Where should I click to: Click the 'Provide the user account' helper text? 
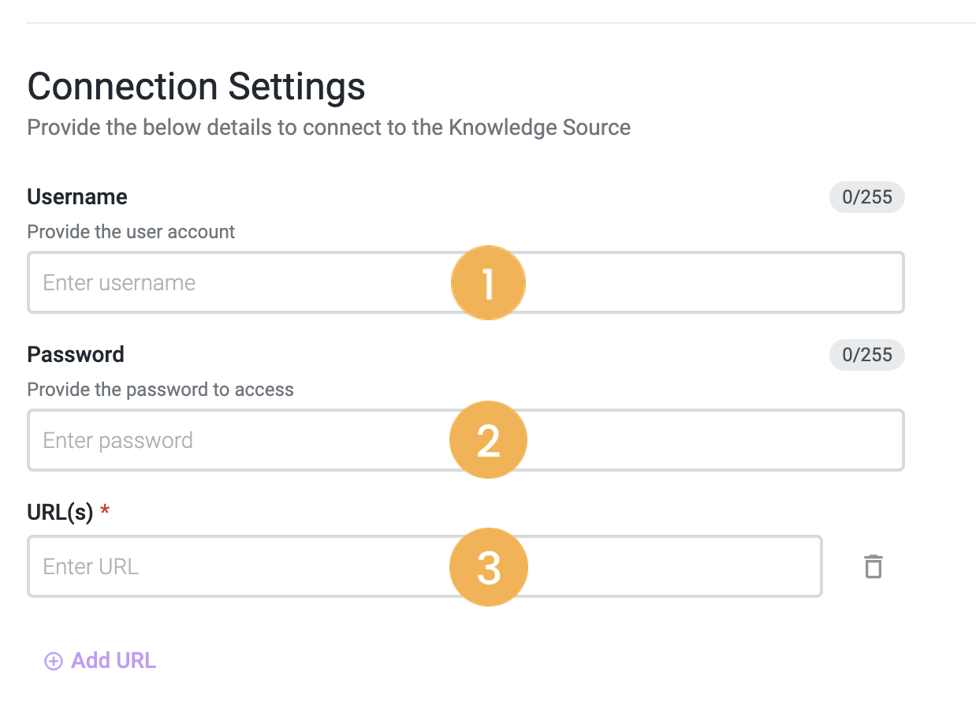point(131,231)
